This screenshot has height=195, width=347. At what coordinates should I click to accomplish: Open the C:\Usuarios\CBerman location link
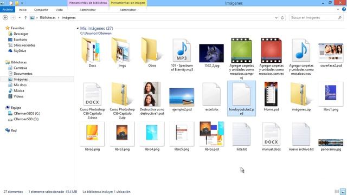tap(96, 34)
